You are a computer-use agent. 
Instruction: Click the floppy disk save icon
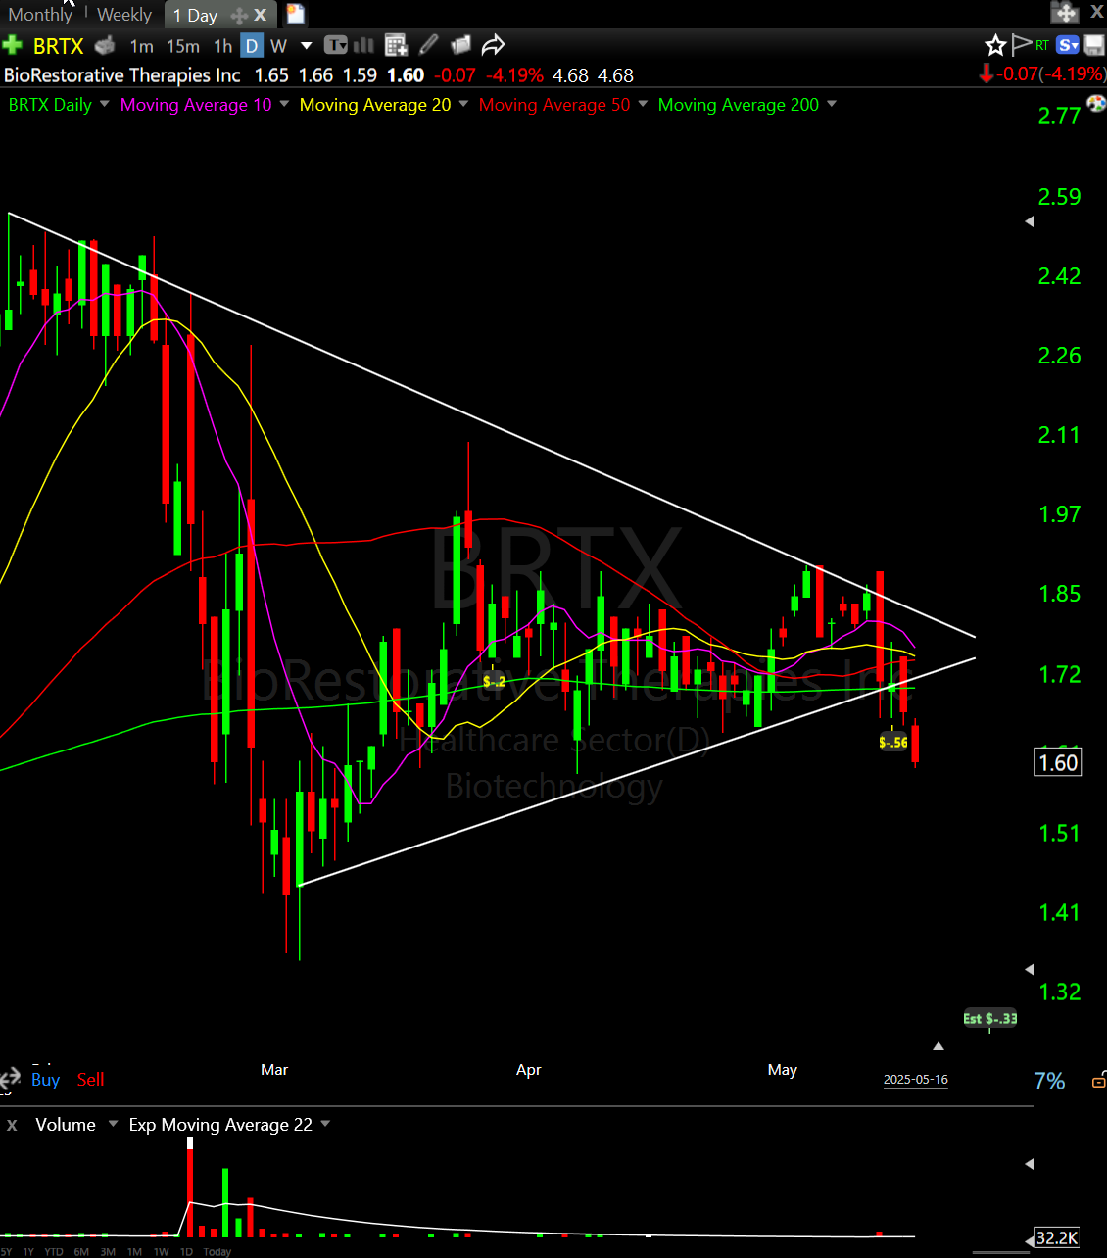tap(1093, 45)
